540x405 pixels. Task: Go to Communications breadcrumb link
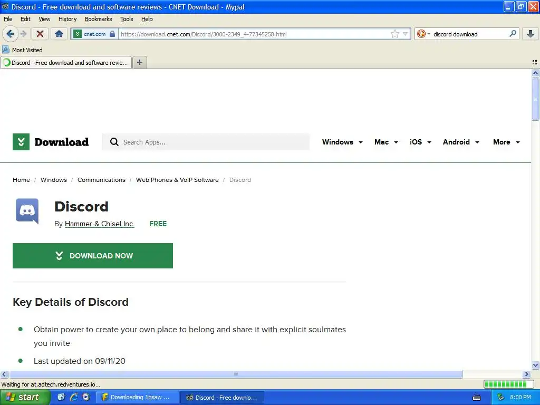101,180
